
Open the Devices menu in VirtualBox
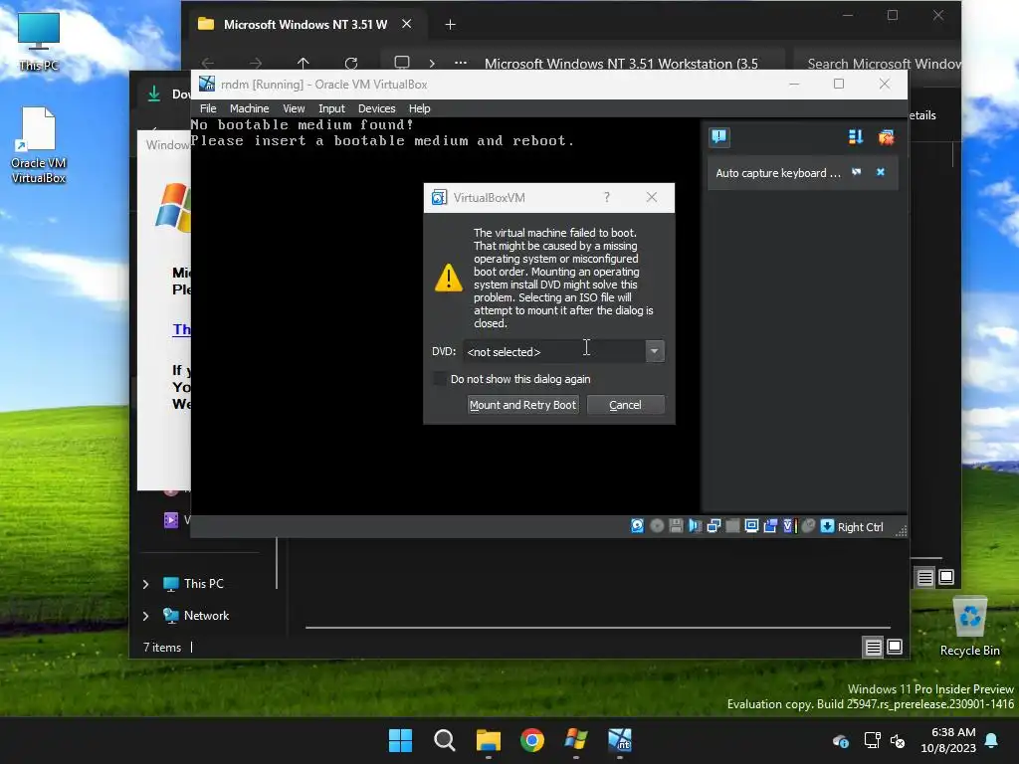(376, 108)
